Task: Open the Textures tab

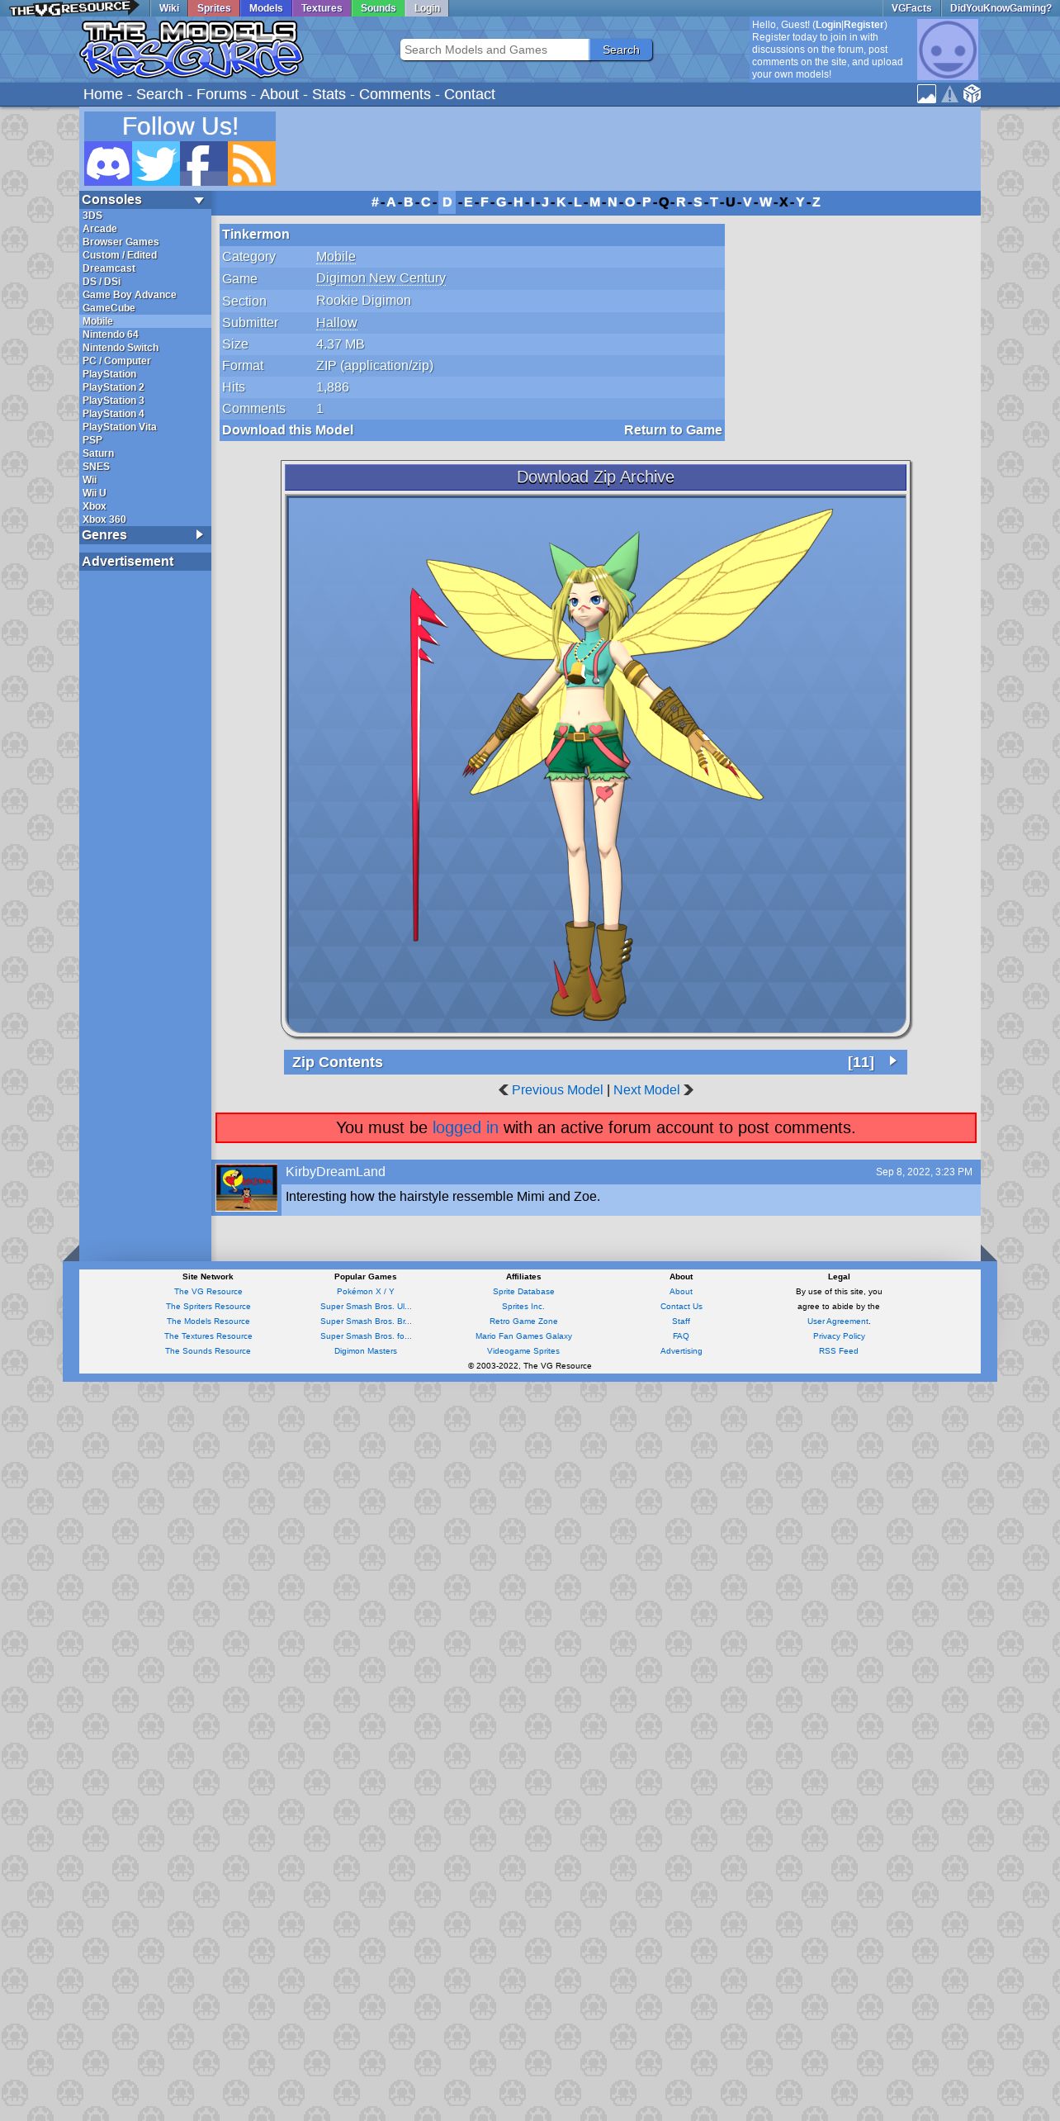Action: 321,8
